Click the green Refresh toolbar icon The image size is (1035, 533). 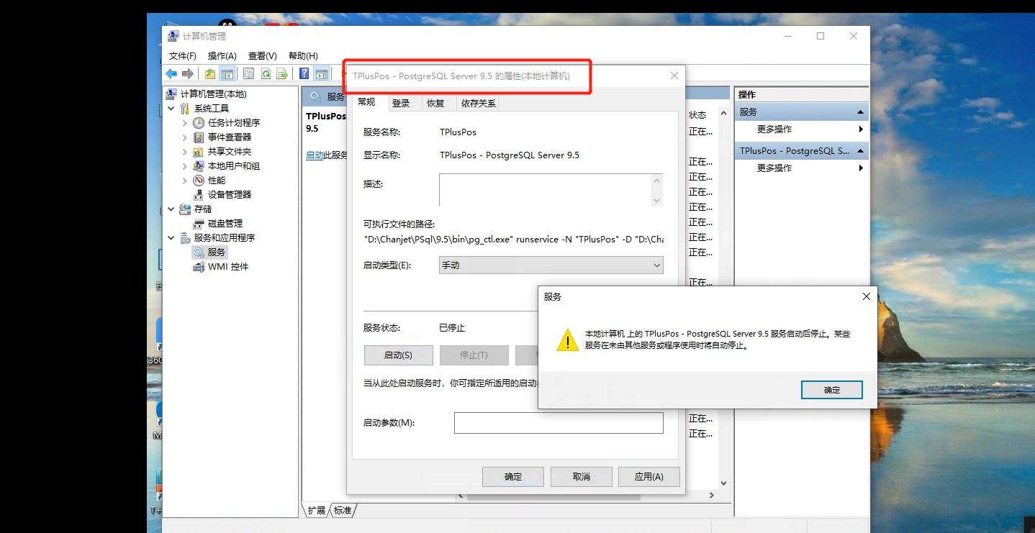click(266, 73)
